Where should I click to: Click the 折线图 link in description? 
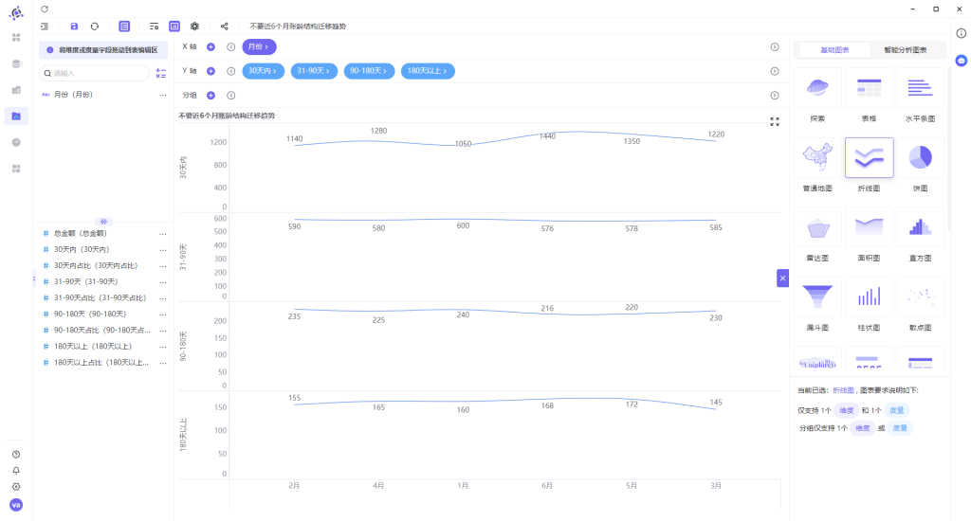click(843, 390)
